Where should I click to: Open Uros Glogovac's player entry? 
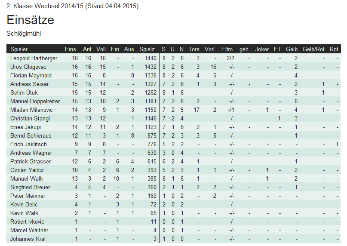tap(28, 67)
